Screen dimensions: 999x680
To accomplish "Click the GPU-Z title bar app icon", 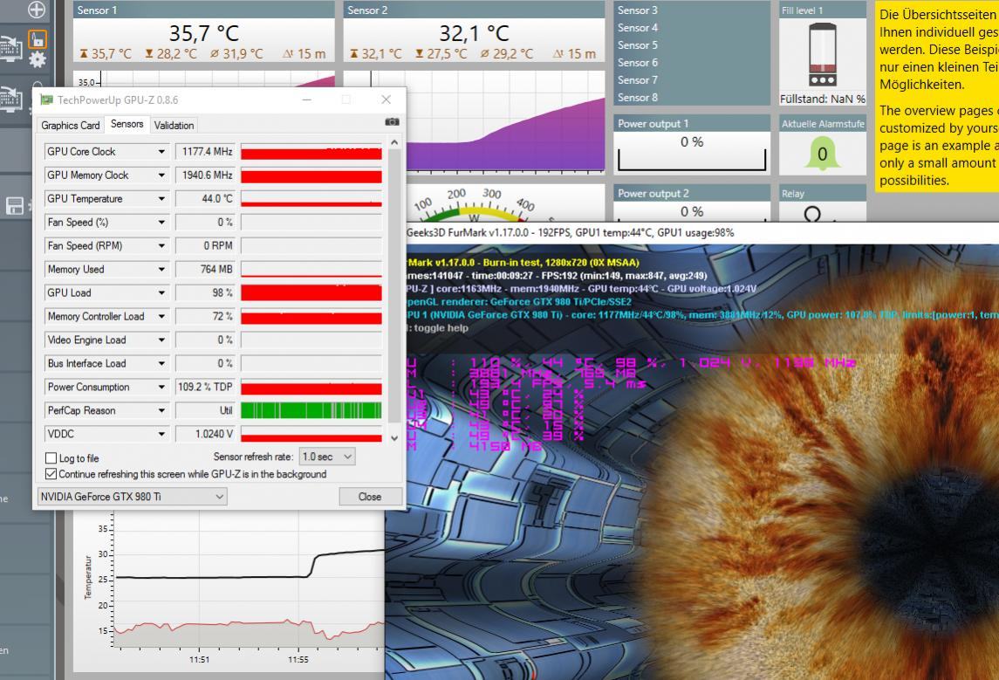I will click(x=46, y=100).
